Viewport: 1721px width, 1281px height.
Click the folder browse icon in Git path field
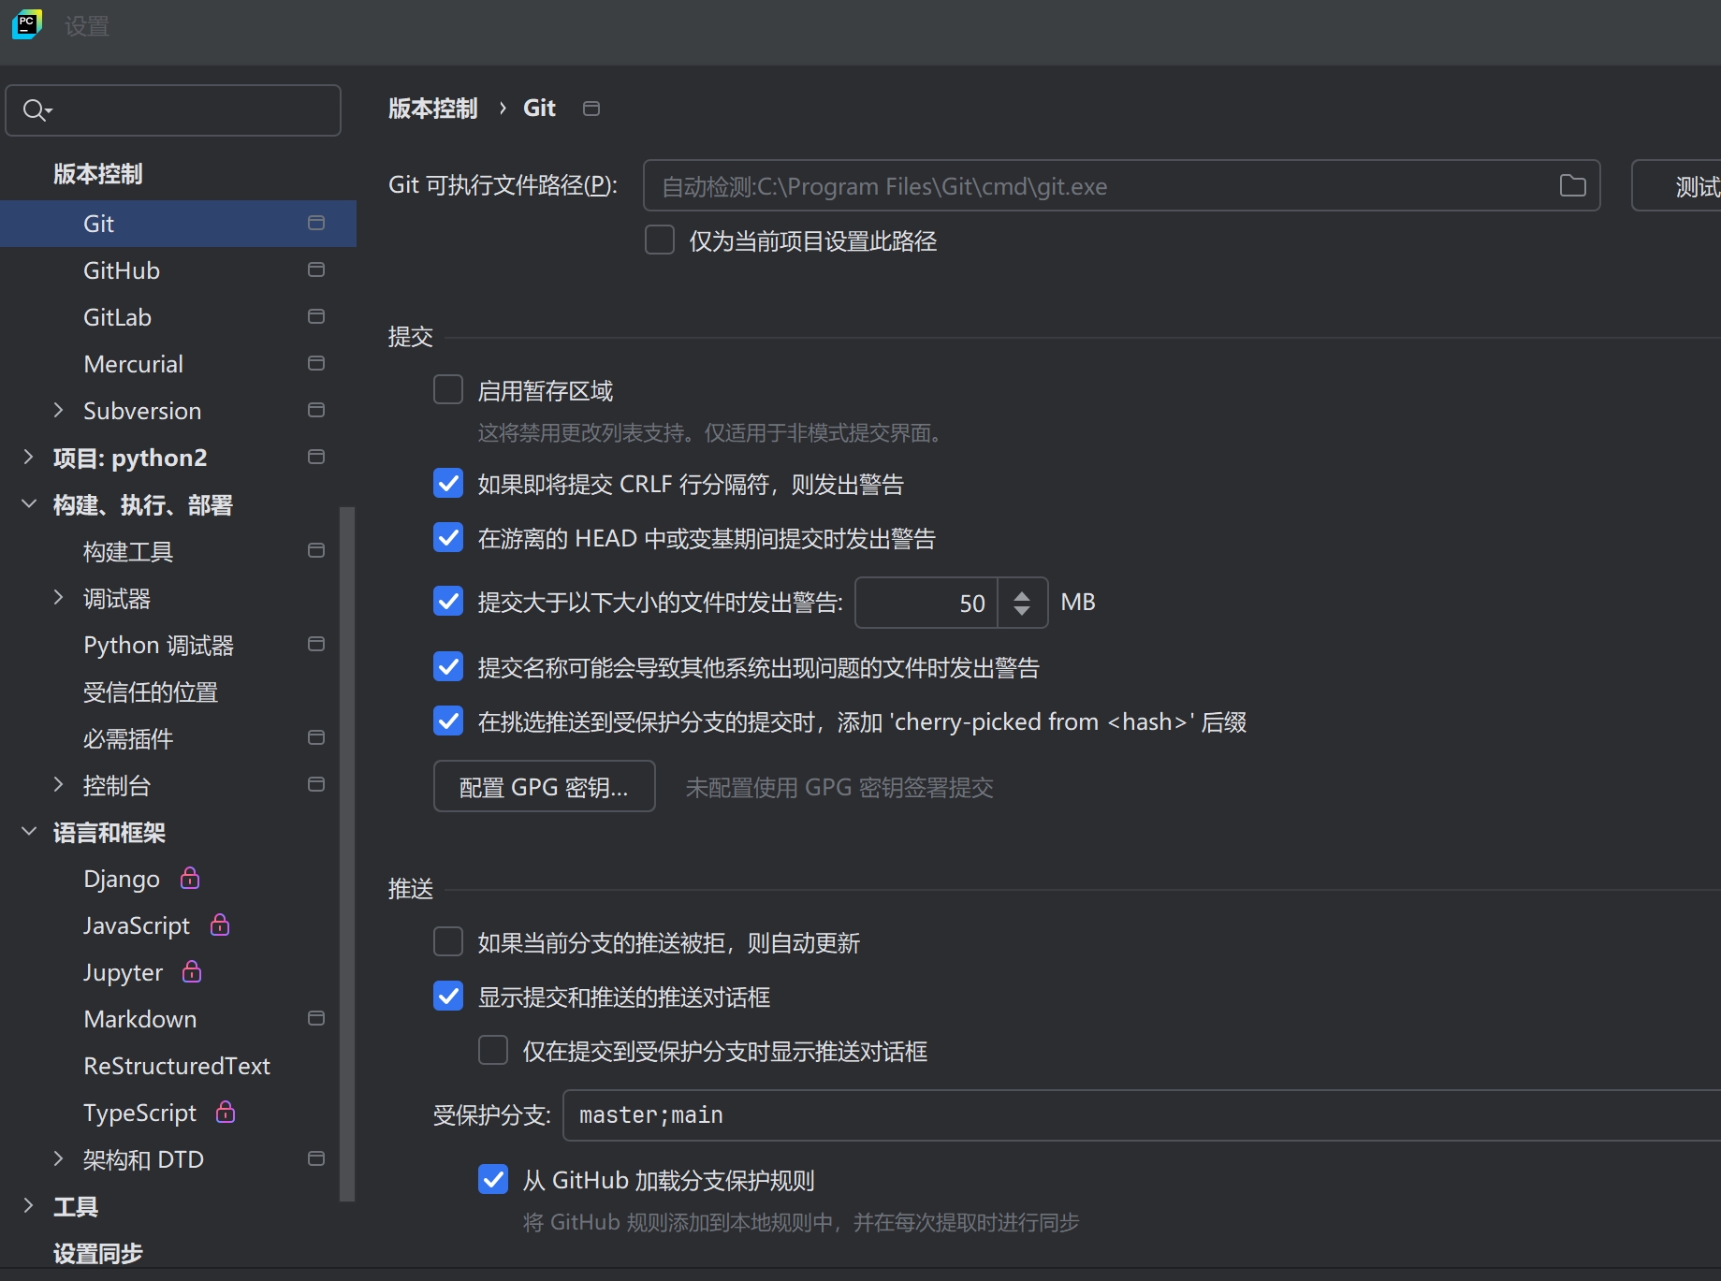[1572, 185]
